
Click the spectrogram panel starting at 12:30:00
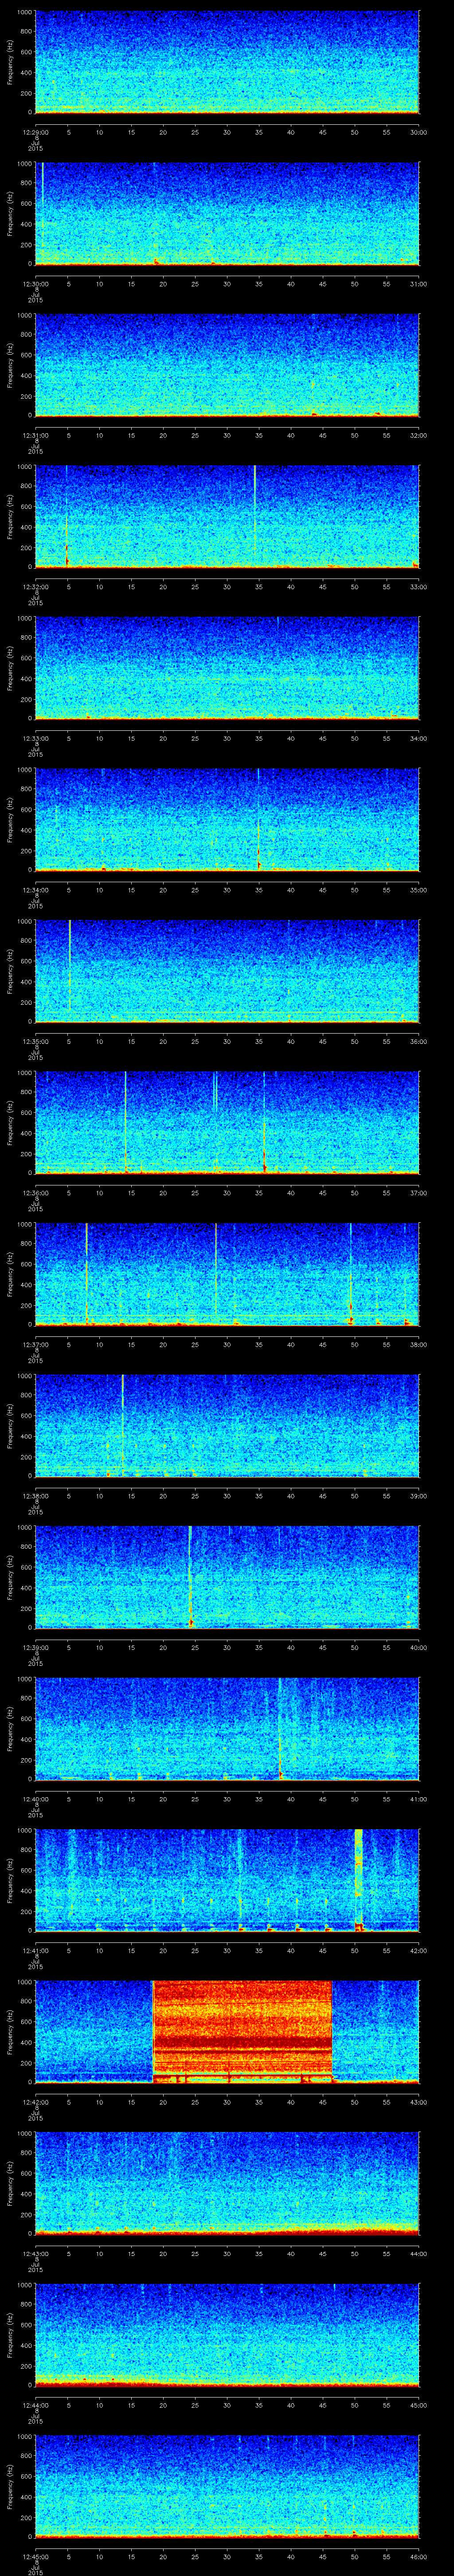click(227, 213)
